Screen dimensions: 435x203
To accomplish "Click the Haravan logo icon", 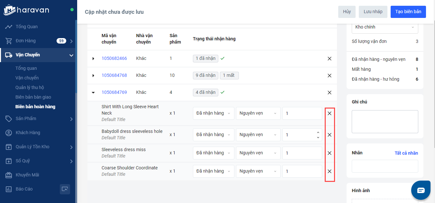I will (x=10, y=10).
